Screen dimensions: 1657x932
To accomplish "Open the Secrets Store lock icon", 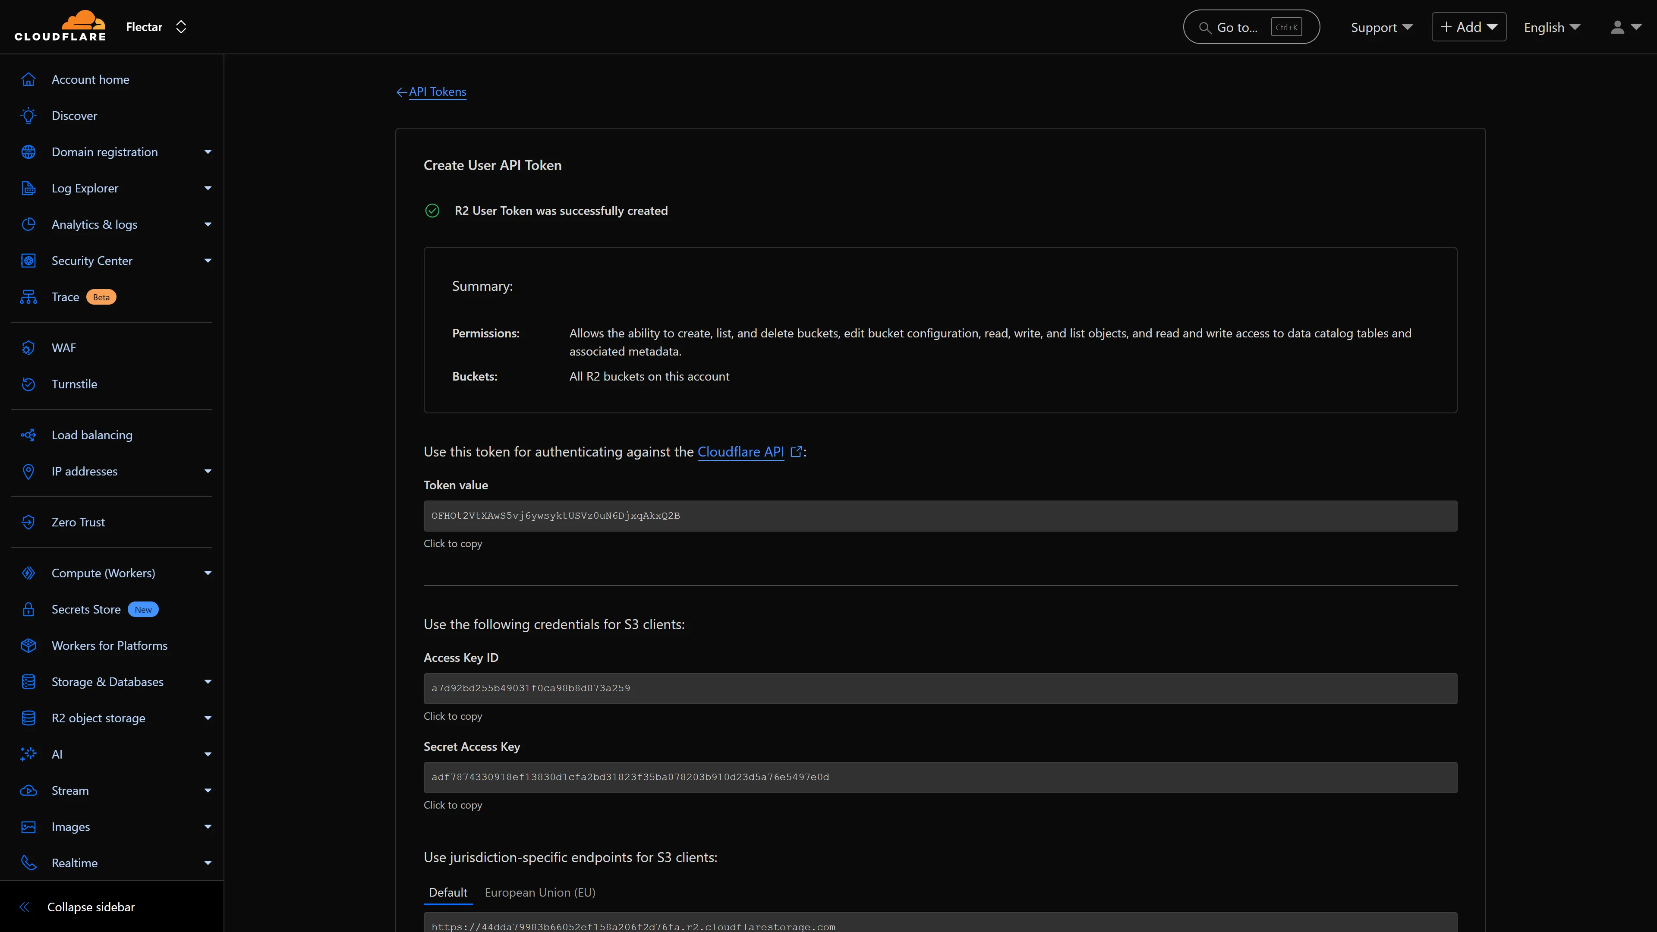I will (x=28, y=610).
